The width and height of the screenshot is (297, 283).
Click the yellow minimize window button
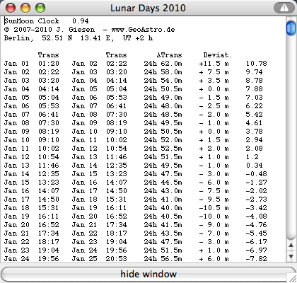(x=25, y=8)
